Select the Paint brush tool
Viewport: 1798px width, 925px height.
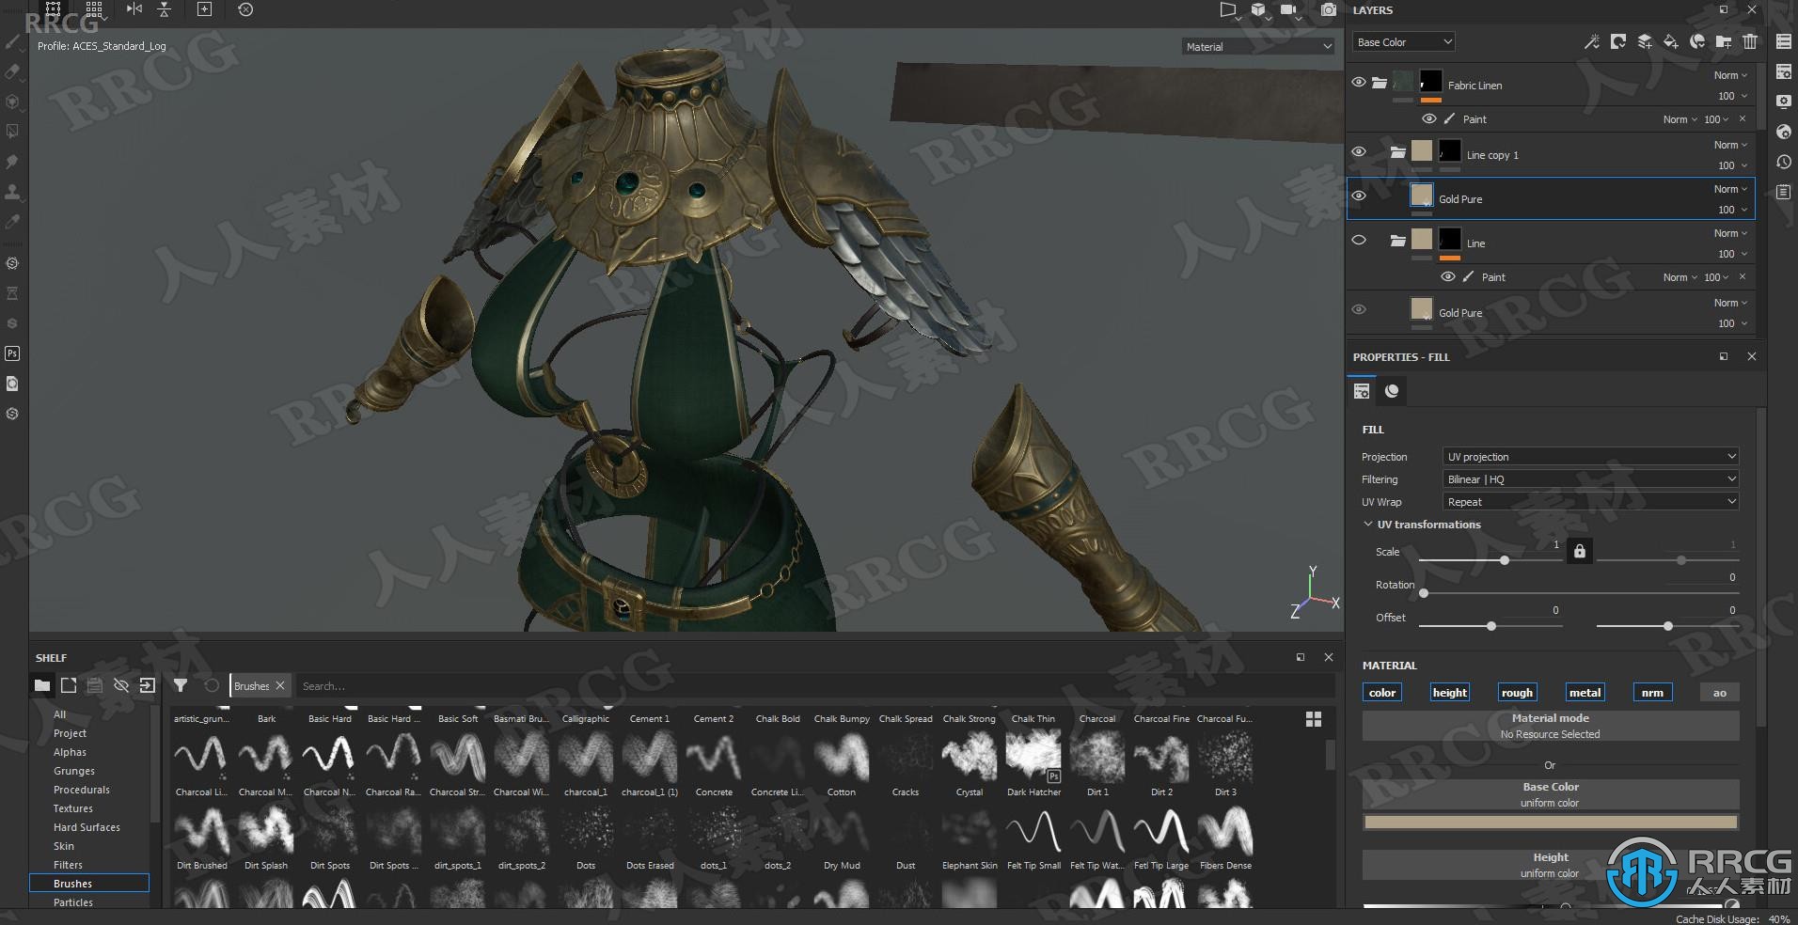coord(12,41)
